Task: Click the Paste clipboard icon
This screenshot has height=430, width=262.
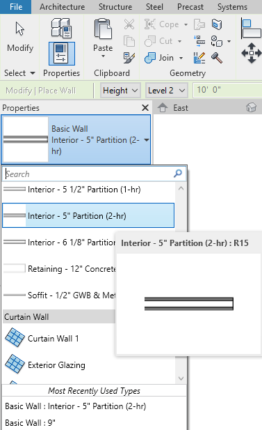Action: [103, 29]
